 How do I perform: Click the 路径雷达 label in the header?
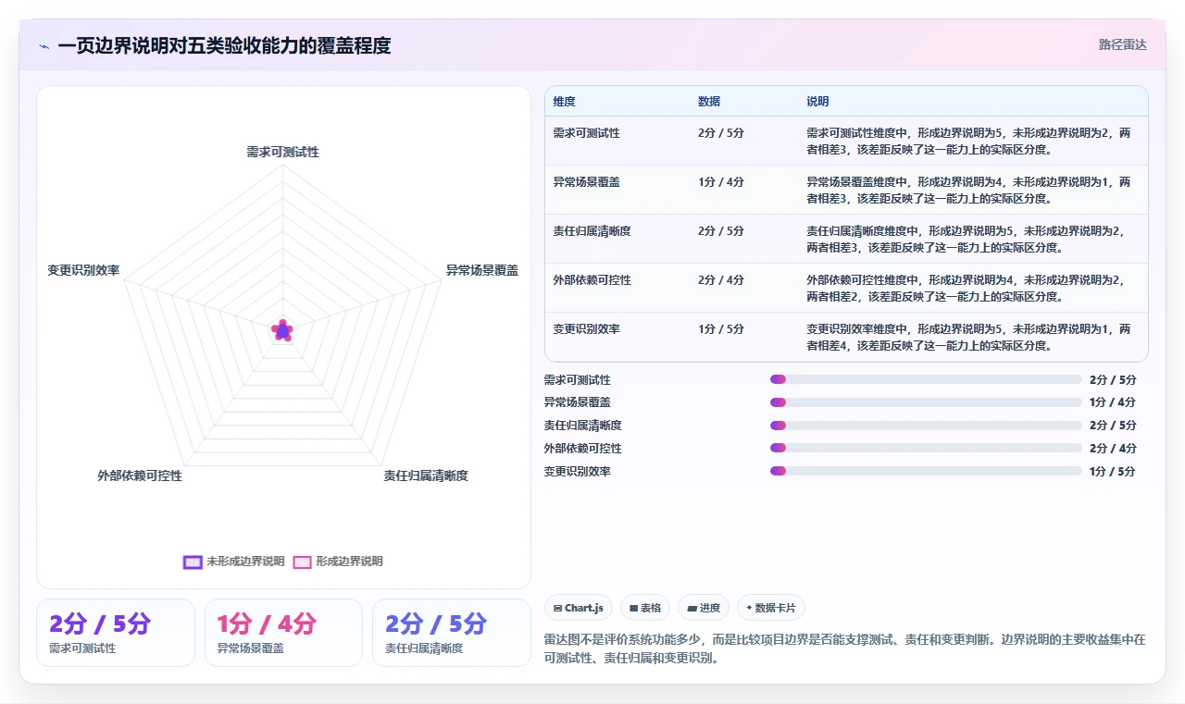(1122, 44)
